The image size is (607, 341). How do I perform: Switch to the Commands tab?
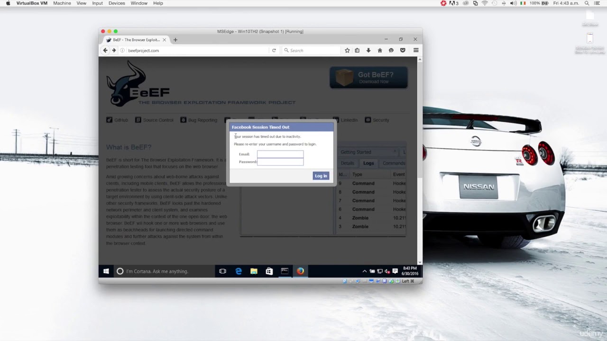pyautogui.click(x=393, y=163)
